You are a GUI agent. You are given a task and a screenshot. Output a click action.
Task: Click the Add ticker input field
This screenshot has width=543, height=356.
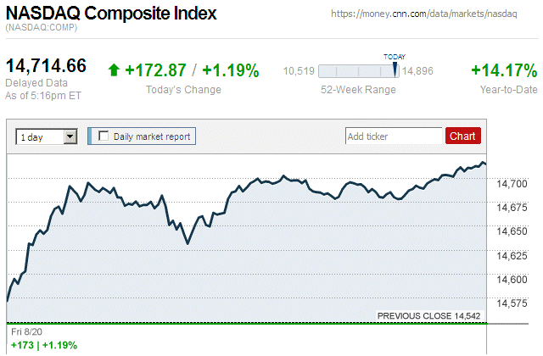pos(394,136)
